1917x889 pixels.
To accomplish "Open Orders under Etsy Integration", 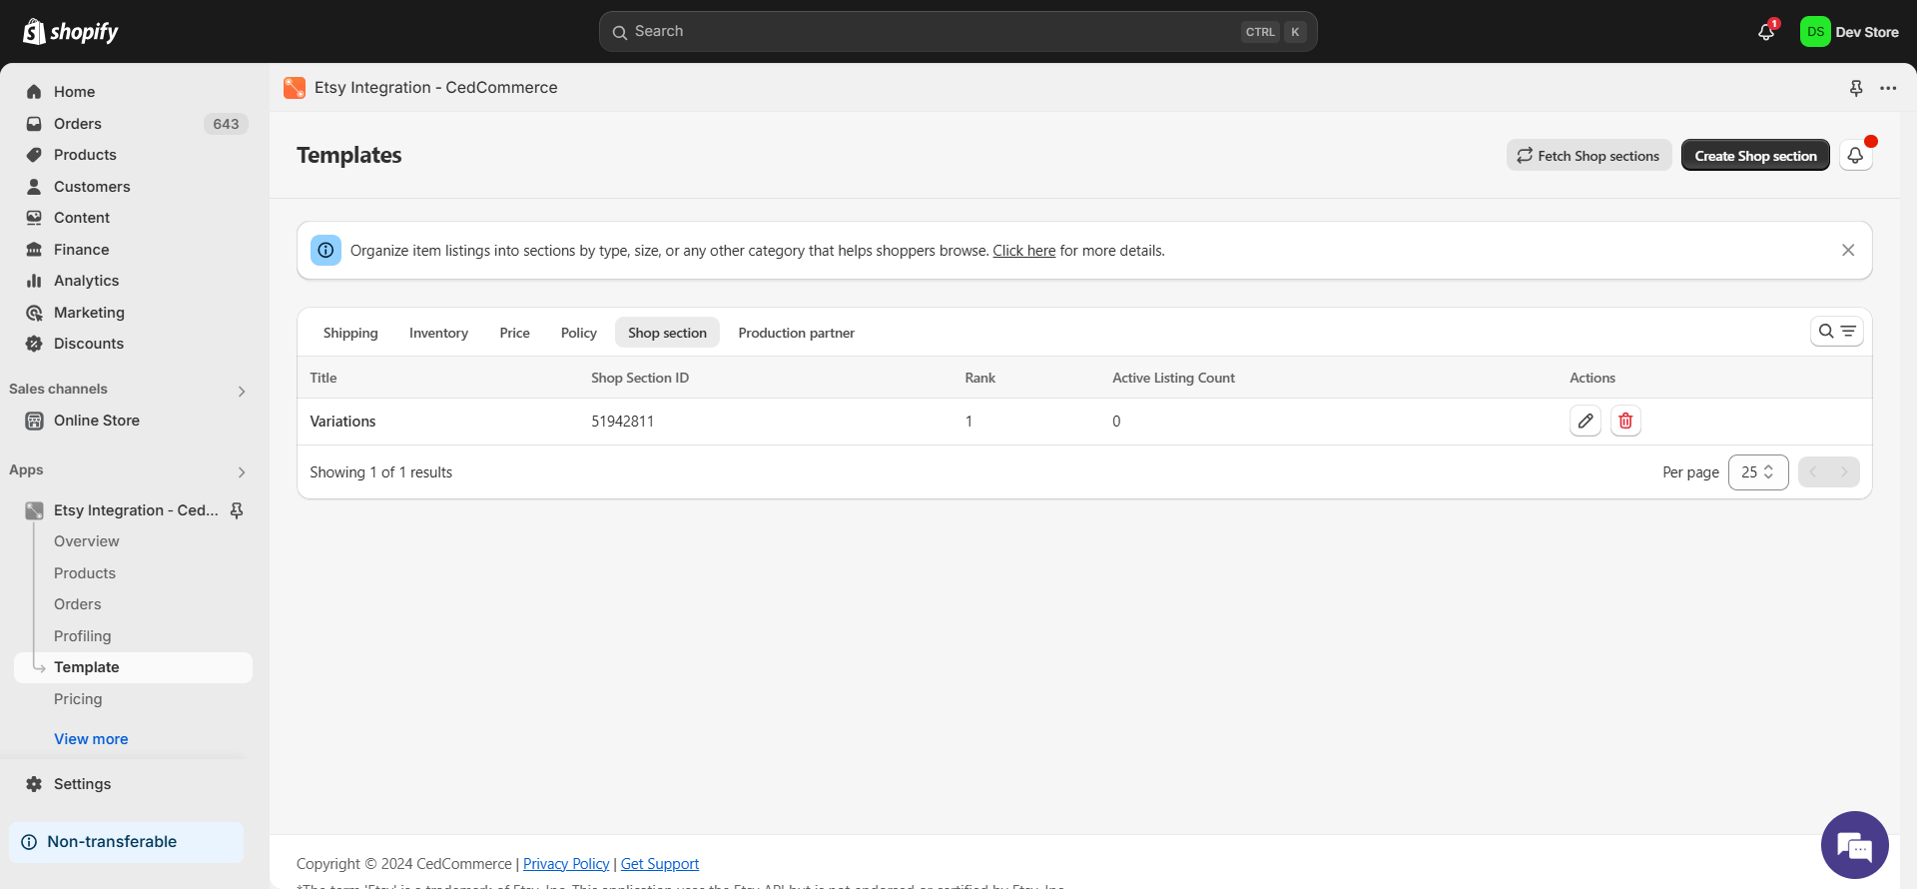I will [78, 604].
